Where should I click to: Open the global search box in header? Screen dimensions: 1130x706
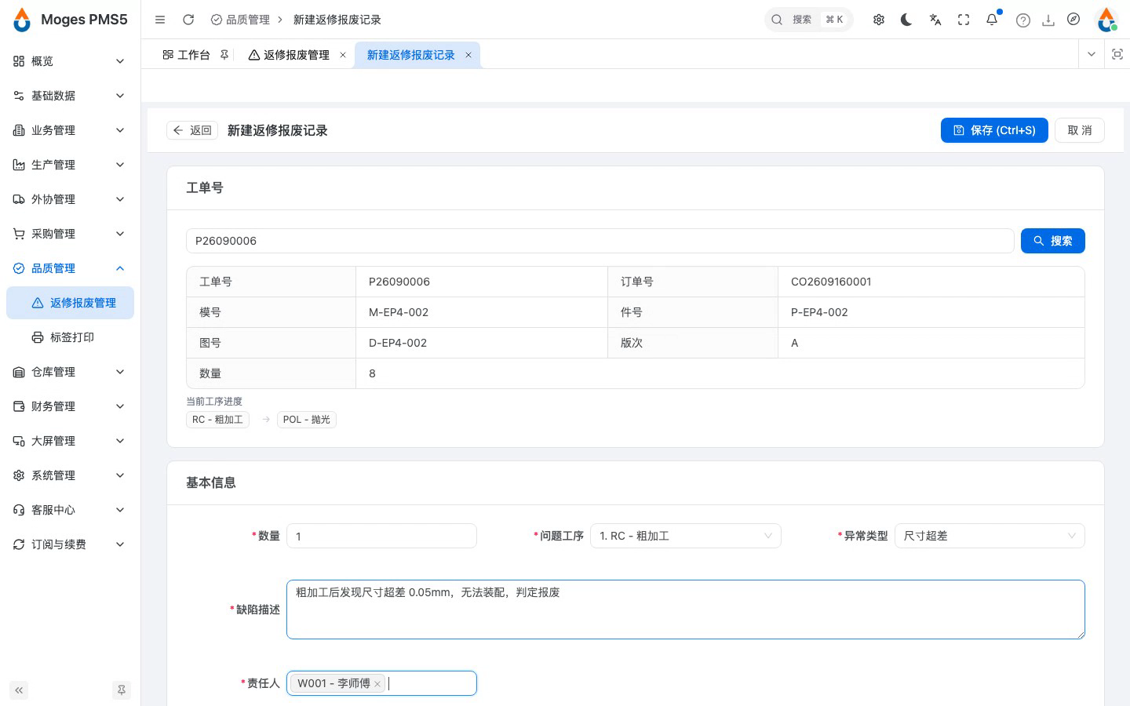(x=808, y=20)
